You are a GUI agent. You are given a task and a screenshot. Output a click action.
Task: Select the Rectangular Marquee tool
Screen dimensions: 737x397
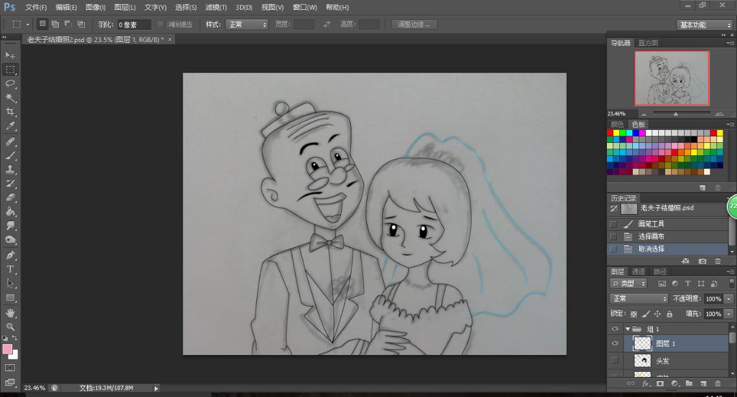coord(10,70)
